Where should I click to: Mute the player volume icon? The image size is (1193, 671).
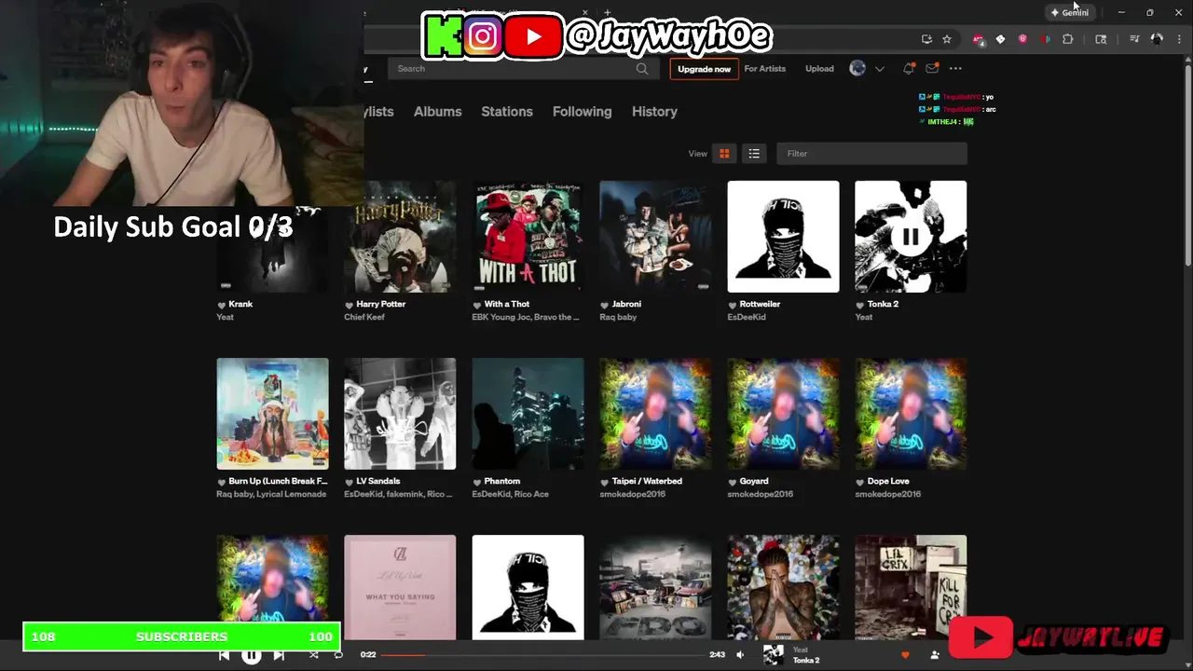(740, 655)
